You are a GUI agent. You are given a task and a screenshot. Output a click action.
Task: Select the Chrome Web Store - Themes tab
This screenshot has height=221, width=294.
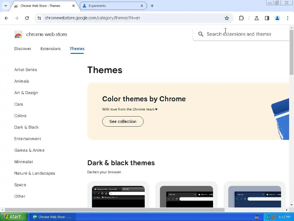pos(45,6)
